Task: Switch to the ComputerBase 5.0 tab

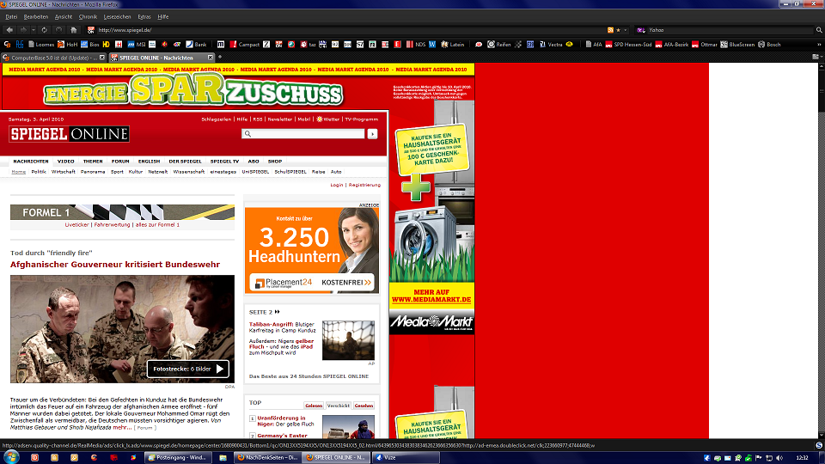Action: pyautogui.click(x=53, y=58)
